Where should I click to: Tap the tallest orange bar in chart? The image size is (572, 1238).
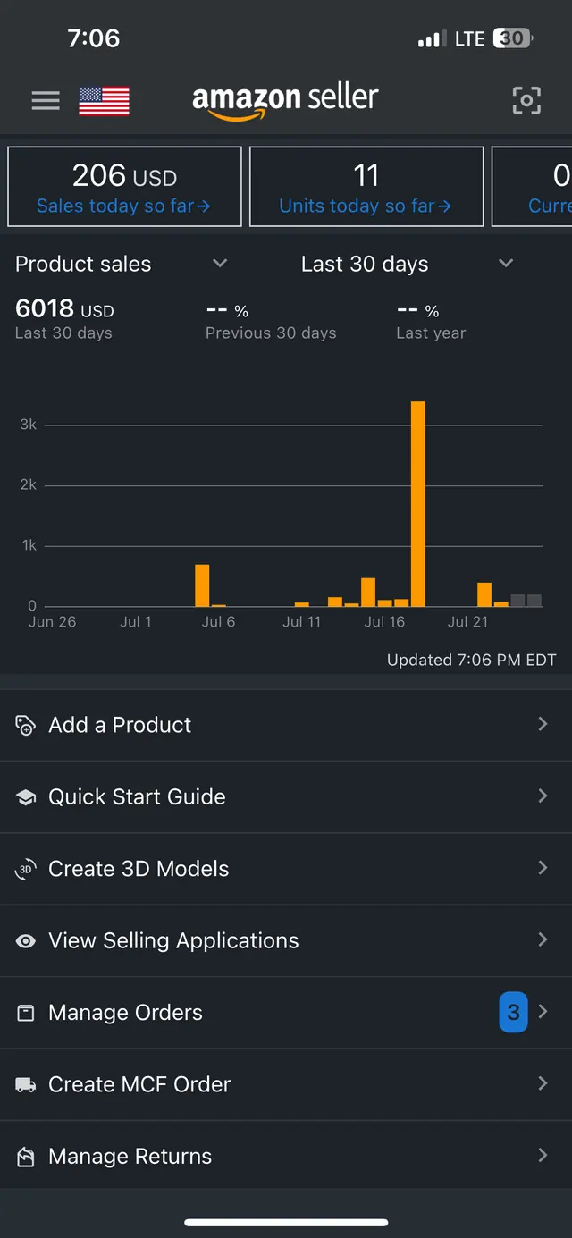tap(417, 504)
